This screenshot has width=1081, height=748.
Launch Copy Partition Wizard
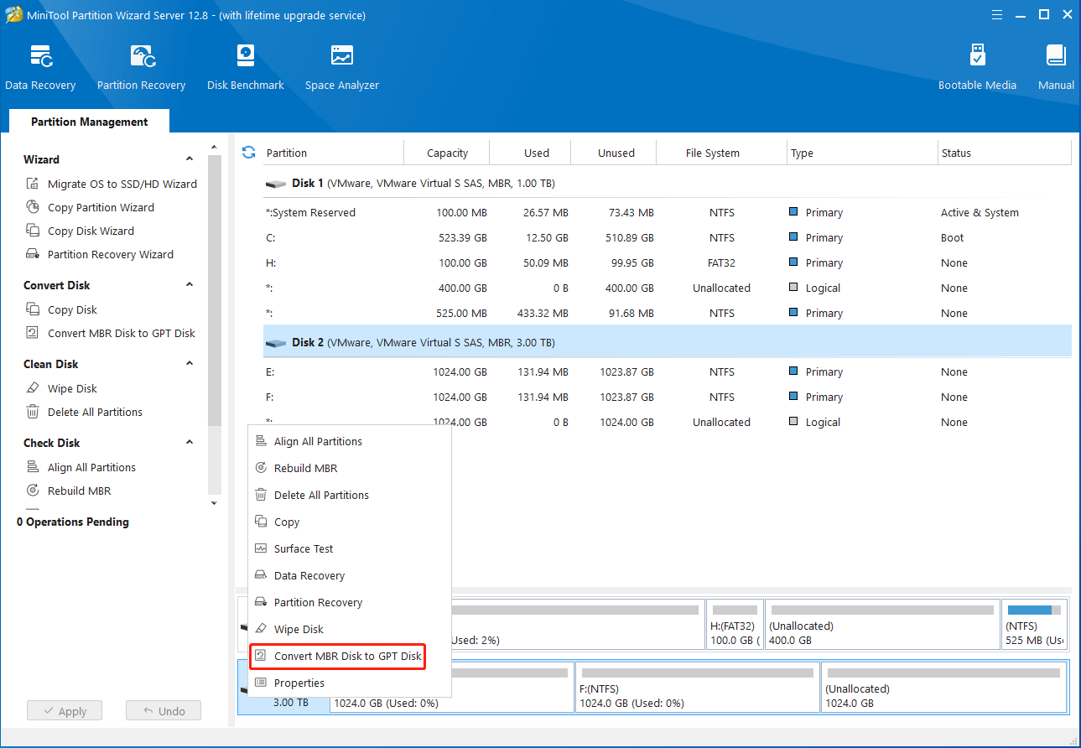click(x=90, y=207)
